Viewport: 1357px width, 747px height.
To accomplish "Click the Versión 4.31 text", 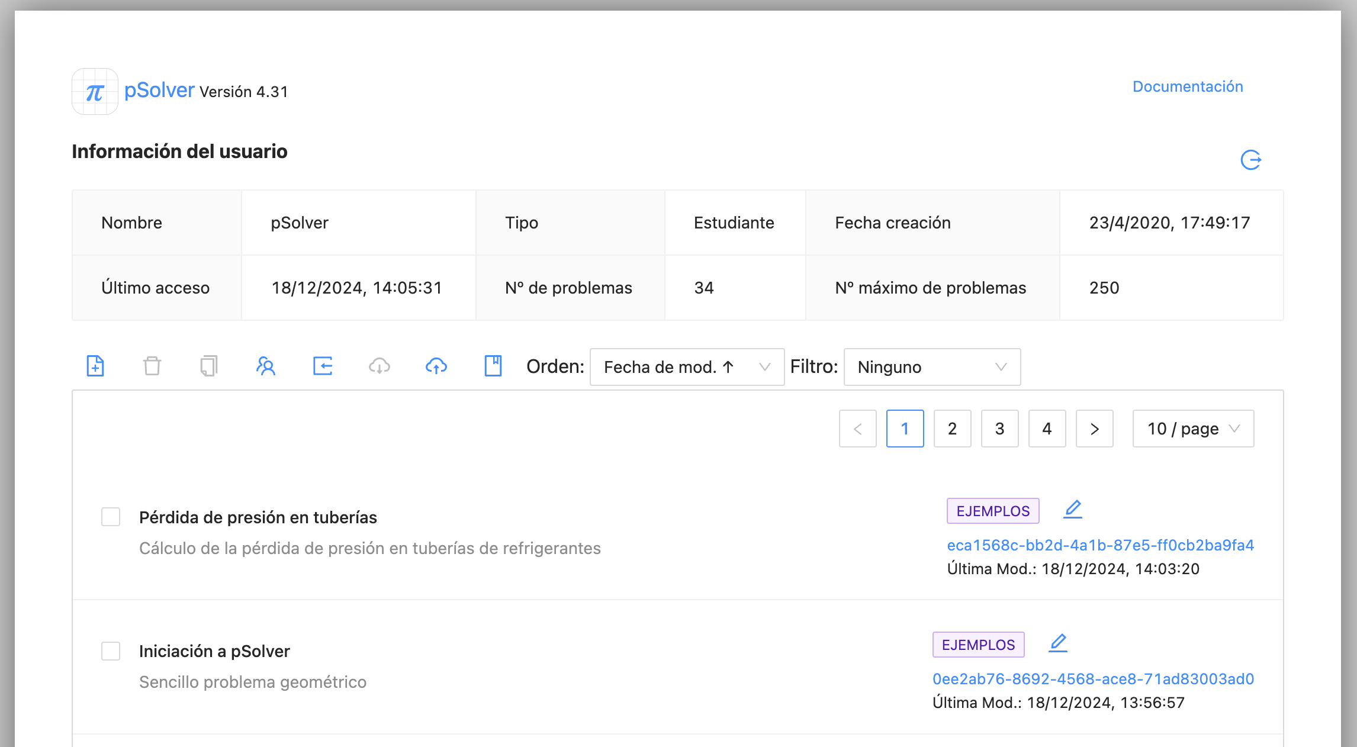I will click(243, 92).
